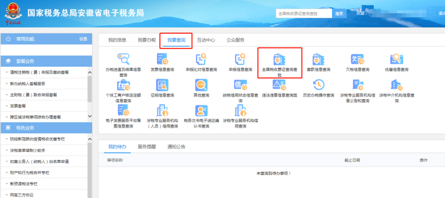The height and width of the screenshot is (198, 445).
Task: Open 电子发票服务平台备案信息查询 icon
Action: (x=124, y=110)
